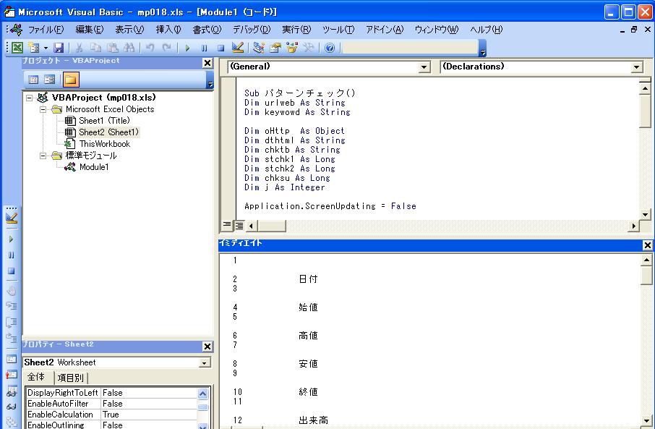Open Immediate Window icon in debug toolbar
655x429 pixels.
pyautogui.click(x=12, y=375)
